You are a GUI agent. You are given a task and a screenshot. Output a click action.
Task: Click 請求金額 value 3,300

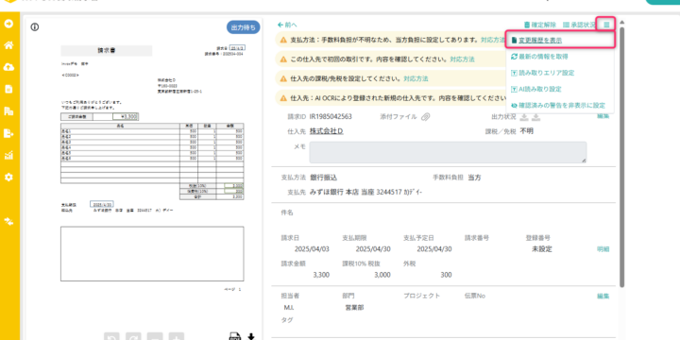[x=321, y=275]
